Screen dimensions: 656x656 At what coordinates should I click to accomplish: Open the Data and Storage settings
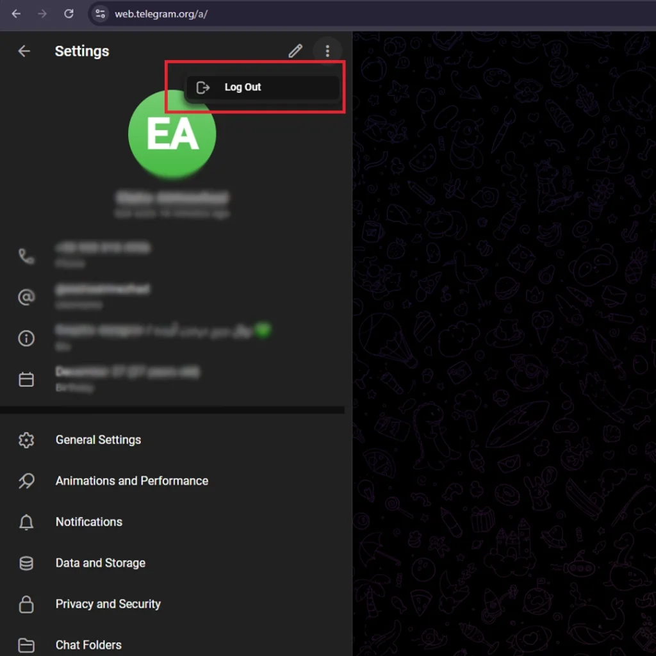click(100, 563)
